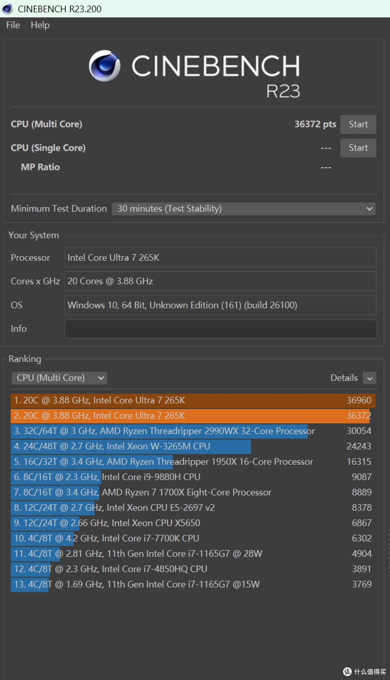Select the Core i9-9880H ranking row
The image size is (390, 680).
193,477
